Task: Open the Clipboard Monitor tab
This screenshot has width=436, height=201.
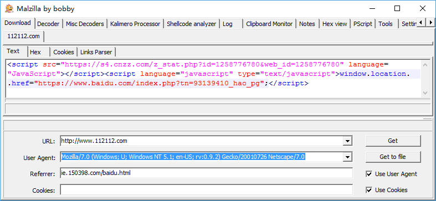Action: pyautogui.click(x=269, y=24)
